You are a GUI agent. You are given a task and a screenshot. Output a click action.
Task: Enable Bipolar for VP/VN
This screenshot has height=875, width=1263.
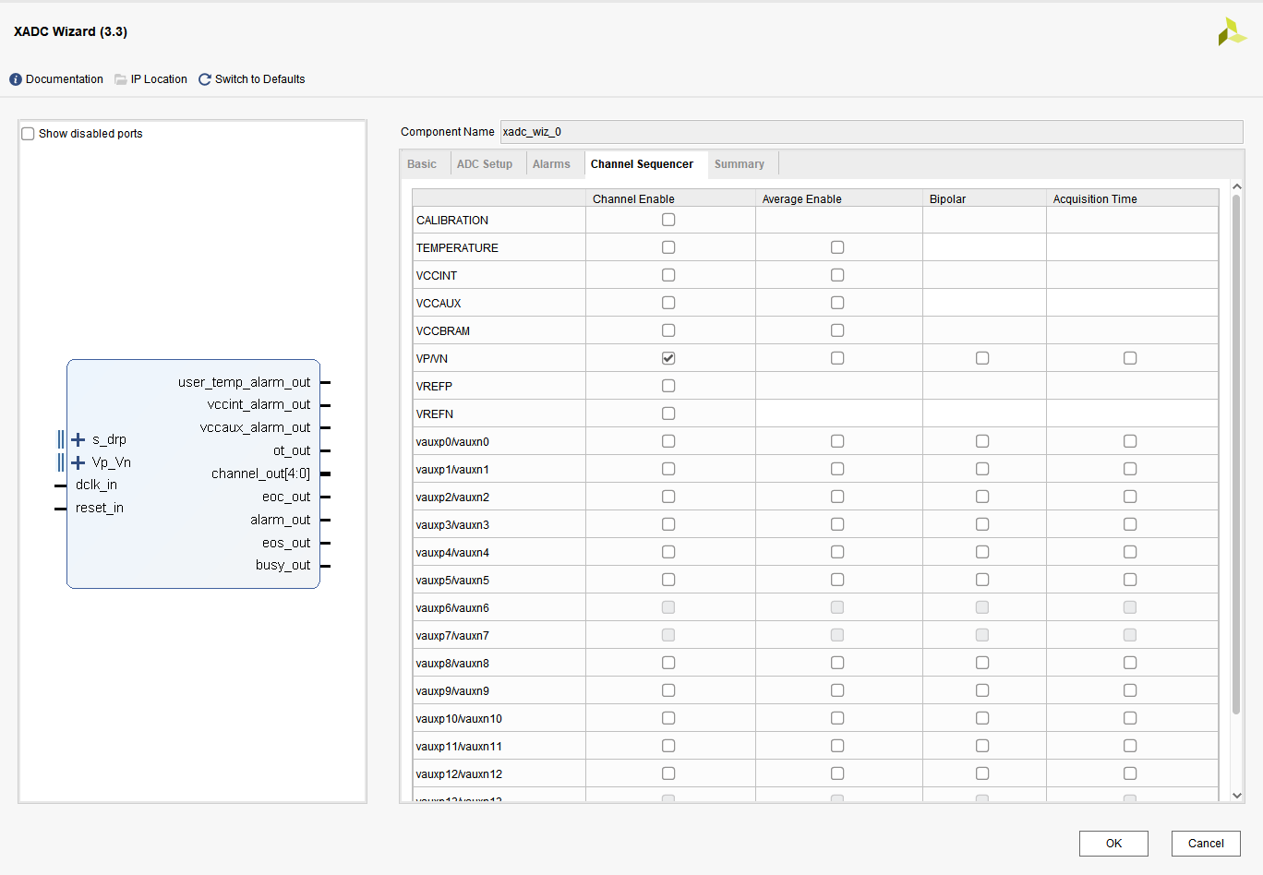(x=982, y=358)
